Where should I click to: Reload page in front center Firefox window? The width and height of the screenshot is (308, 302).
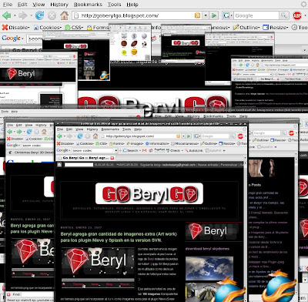tap(80, 136)
